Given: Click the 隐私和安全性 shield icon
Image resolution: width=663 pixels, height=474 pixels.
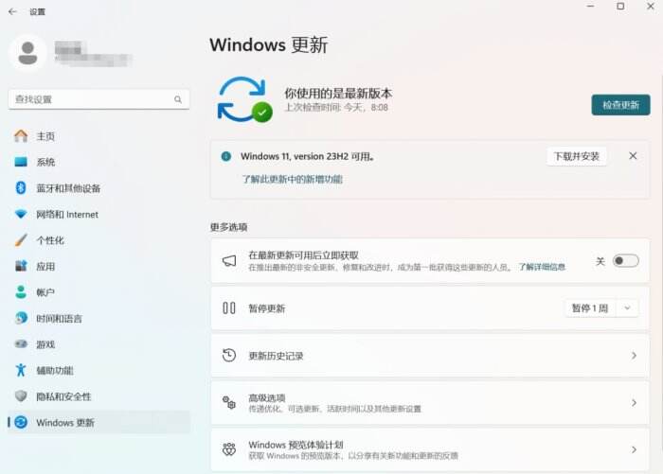Looking at the screenshot, I should click(21, 395).
